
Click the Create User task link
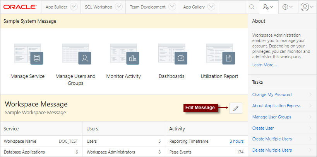[263, 128]
